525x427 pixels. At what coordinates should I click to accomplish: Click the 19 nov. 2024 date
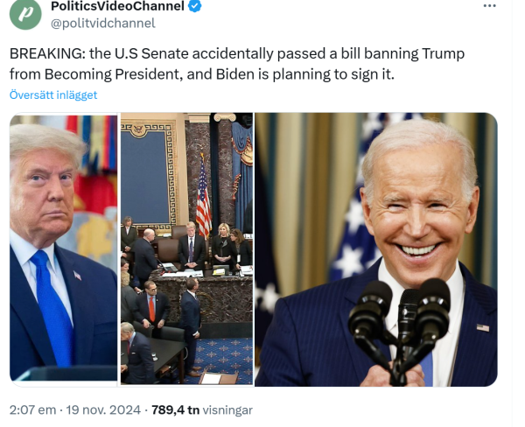[x=103, y=409]
